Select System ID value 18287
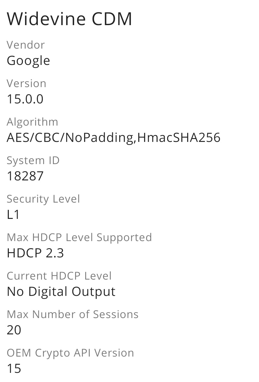 25,176
